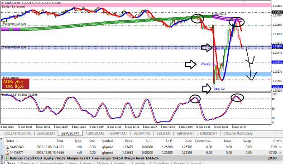Select the #54453971 sell 0.20 order line label
Image resolution: width=283 pixels, height=164 pixels.
tap(14, 24)
